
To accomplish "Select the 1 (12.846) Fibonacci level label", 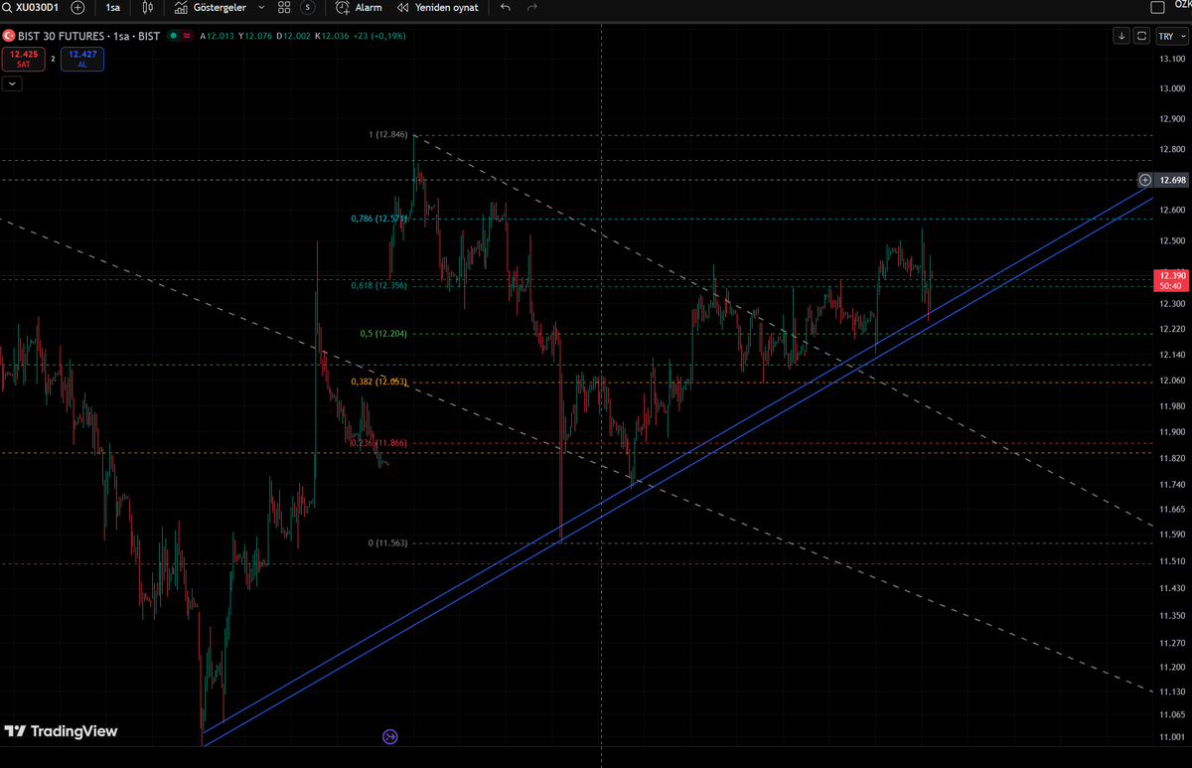I will tap(388, 134).
